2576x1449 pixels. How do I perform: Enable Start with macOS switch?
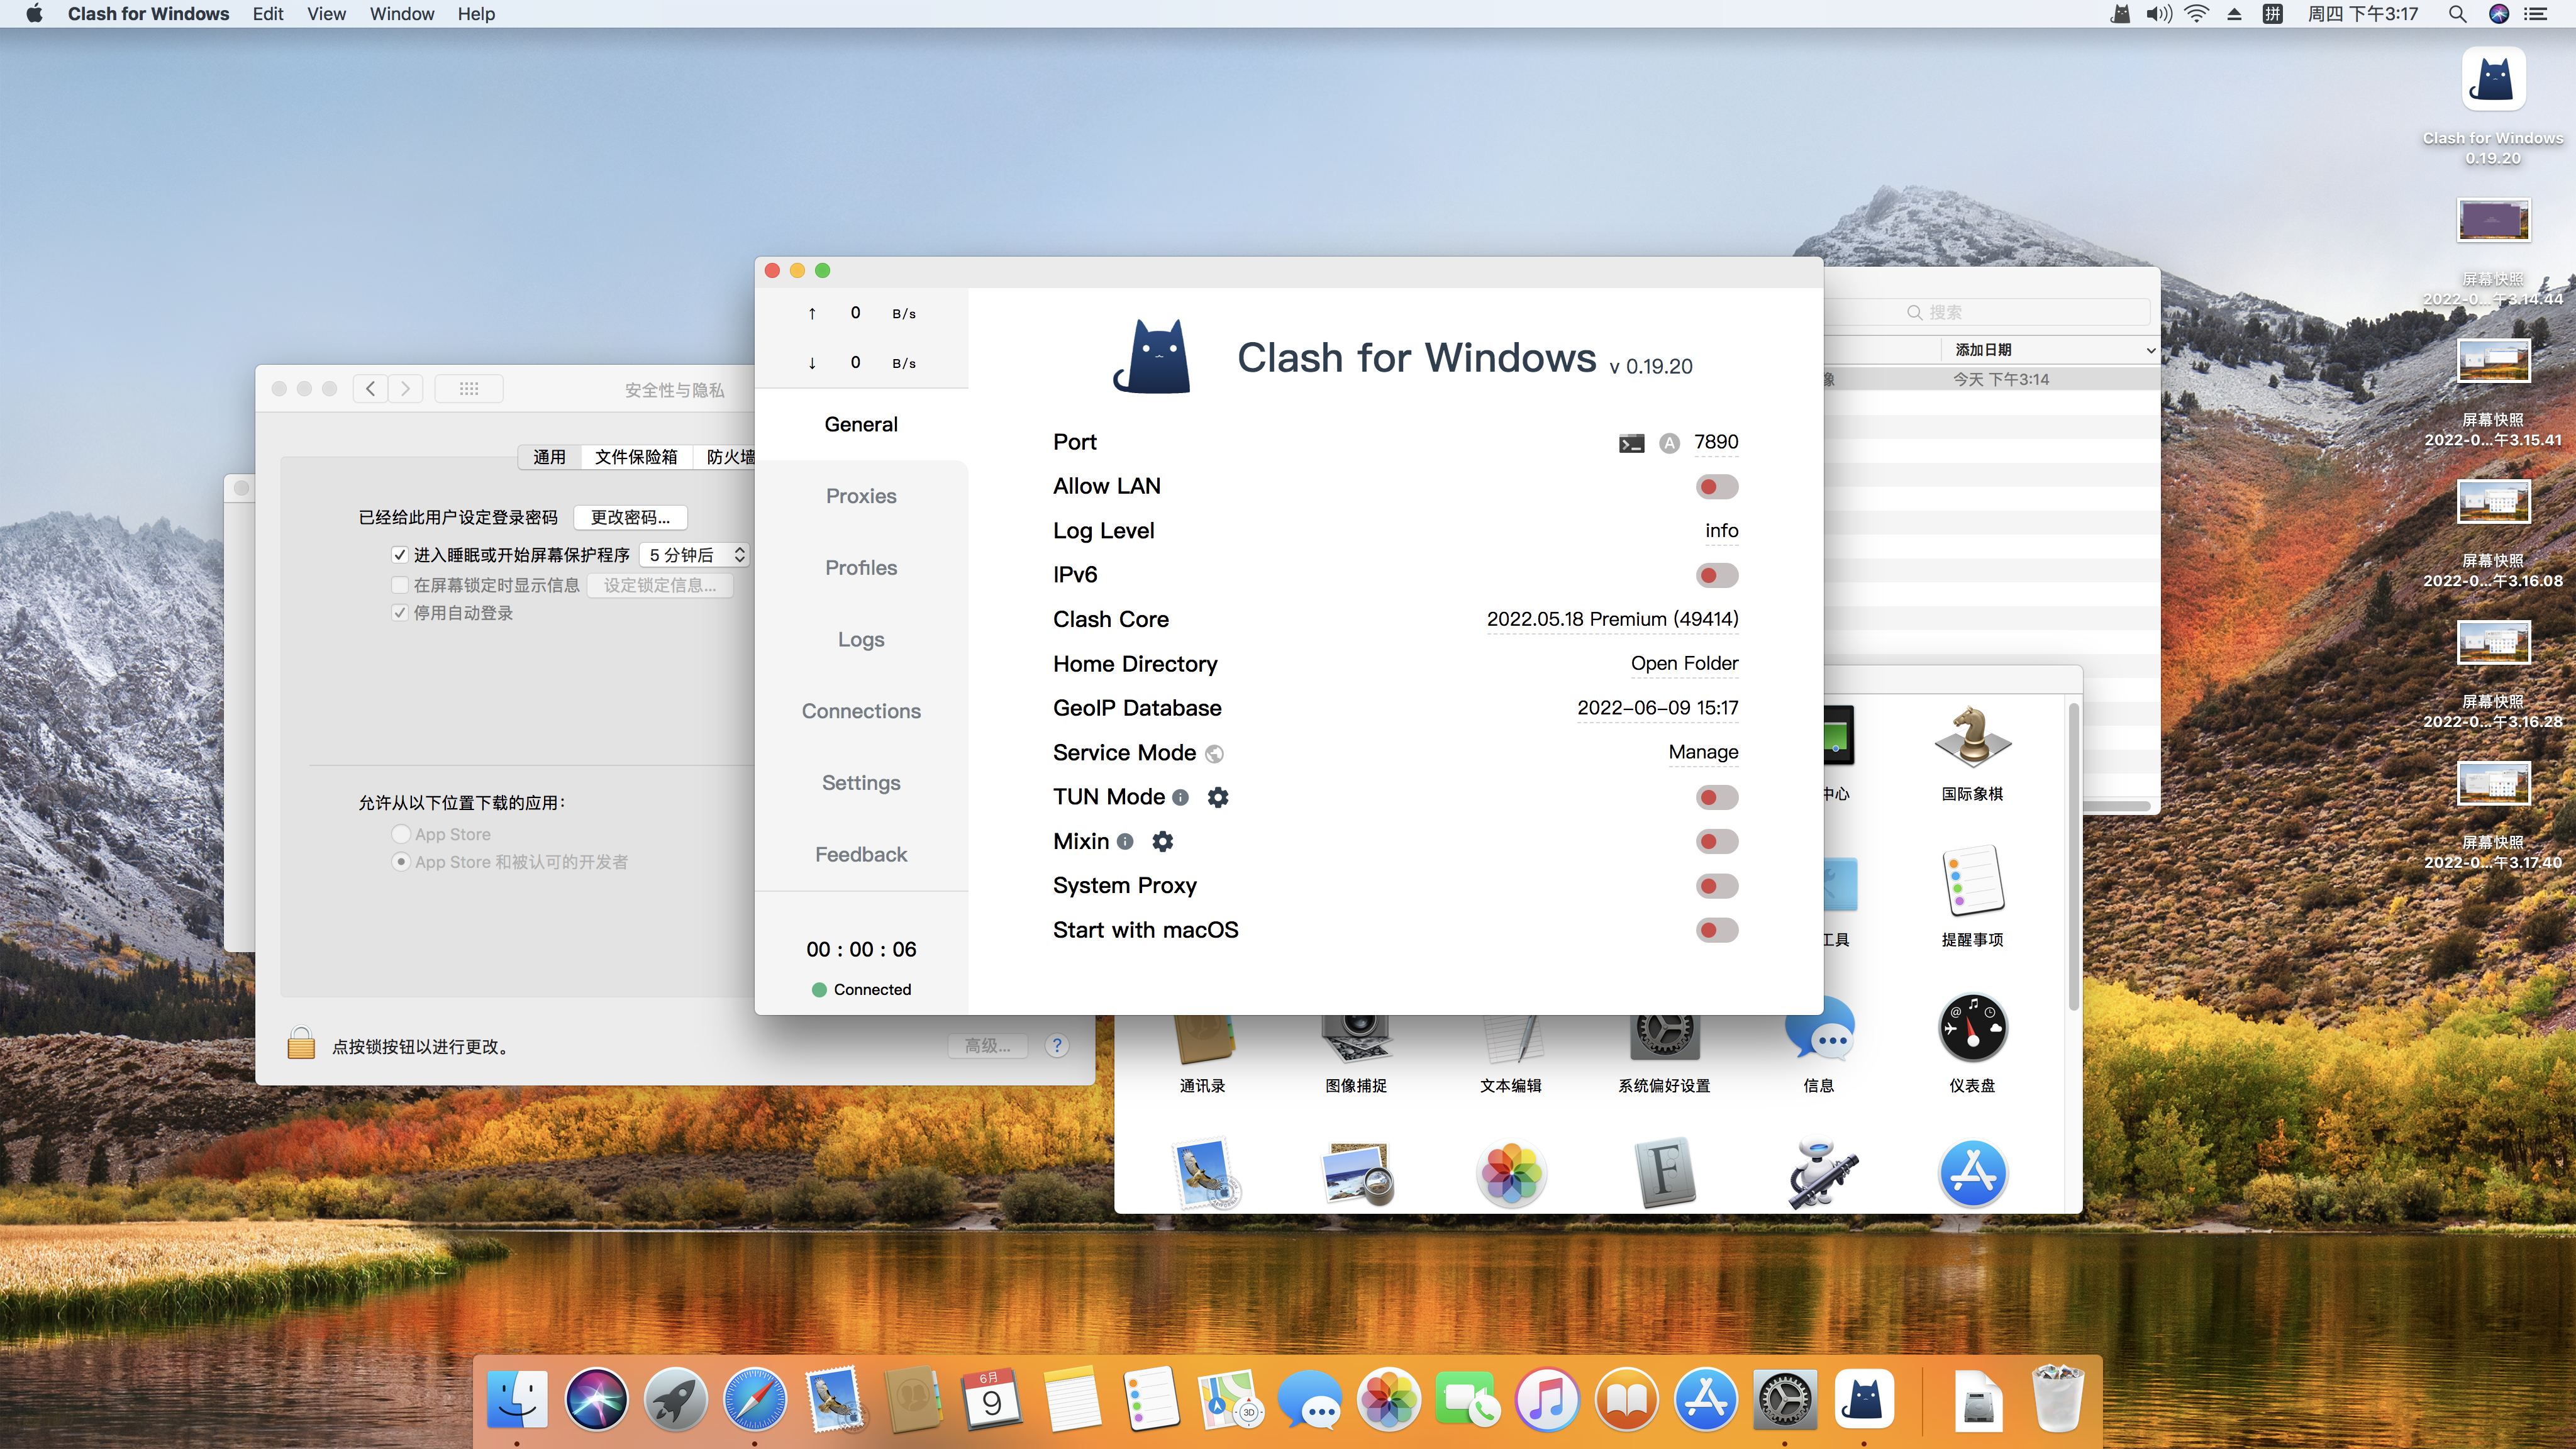pyautogui.click(x=1716, y=930)
